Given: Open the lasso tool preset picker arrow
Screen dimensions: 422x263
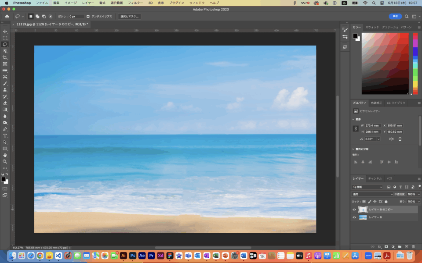Looking at the screenshot, I should (22, 17).
